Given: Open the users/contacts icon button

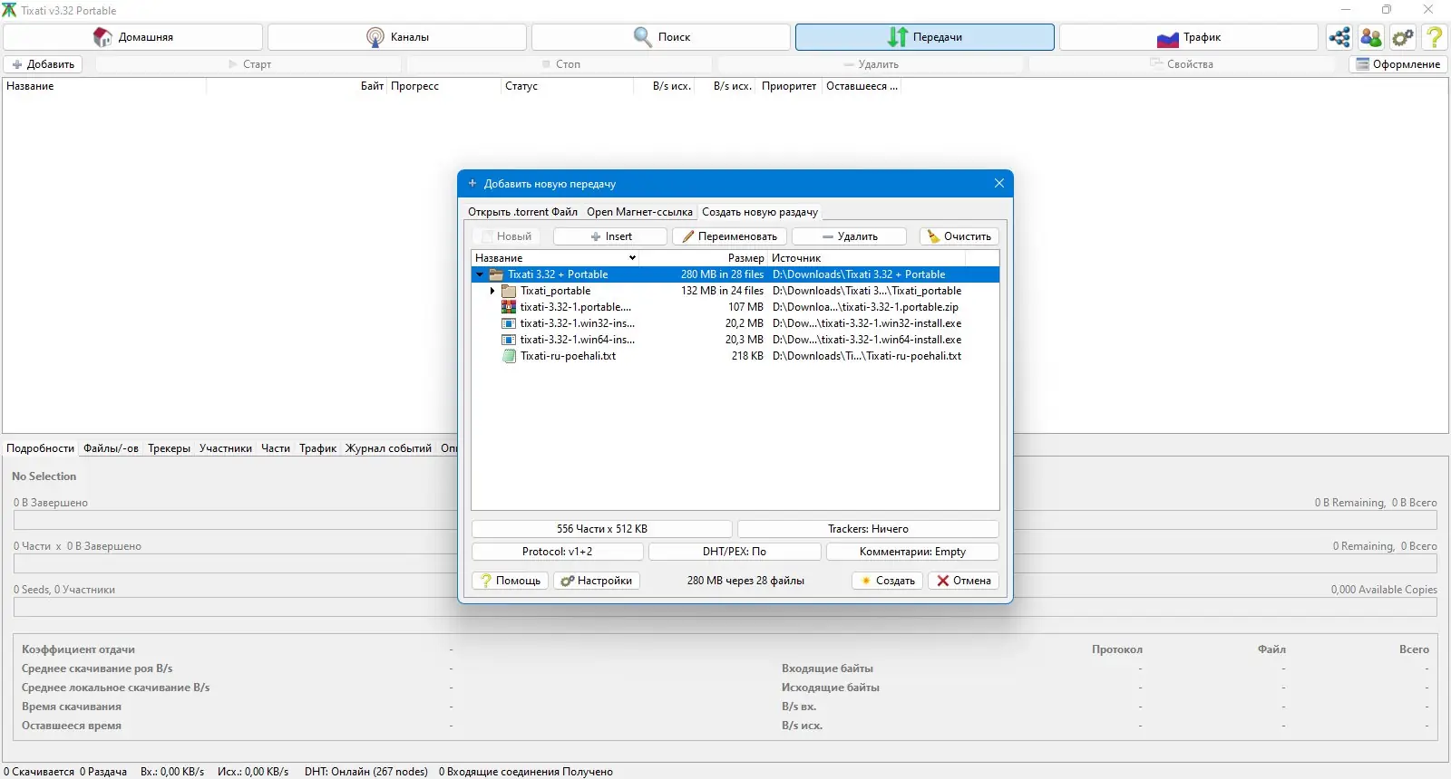Looking at the screenshot, I should [1371, 37].
